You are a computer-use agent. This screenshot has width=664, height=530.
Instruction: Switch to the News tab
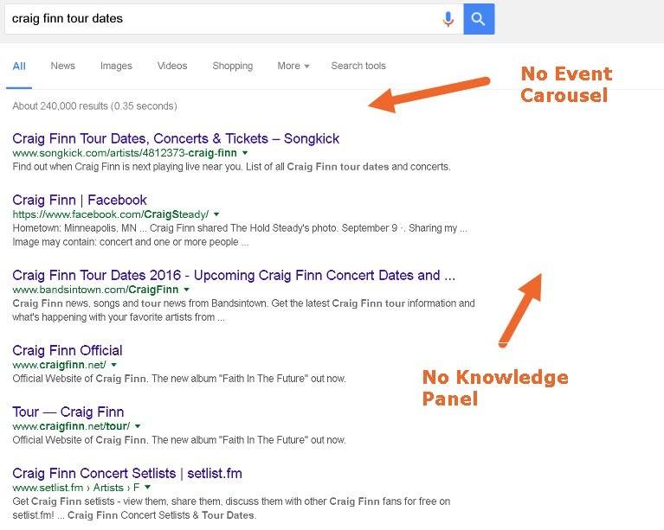click(62, 66)
